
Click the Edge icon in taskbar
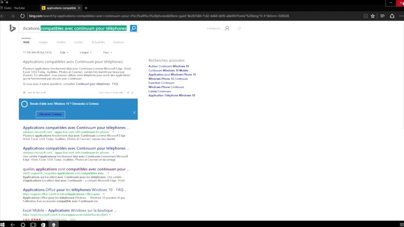click(54, 225)
